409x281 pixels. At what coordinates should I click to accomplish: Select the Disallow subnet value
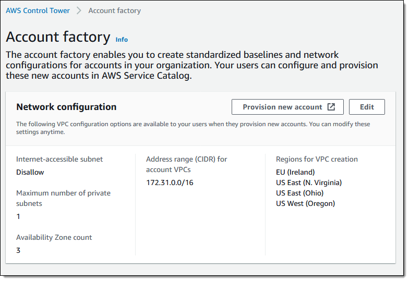(30, 172)
